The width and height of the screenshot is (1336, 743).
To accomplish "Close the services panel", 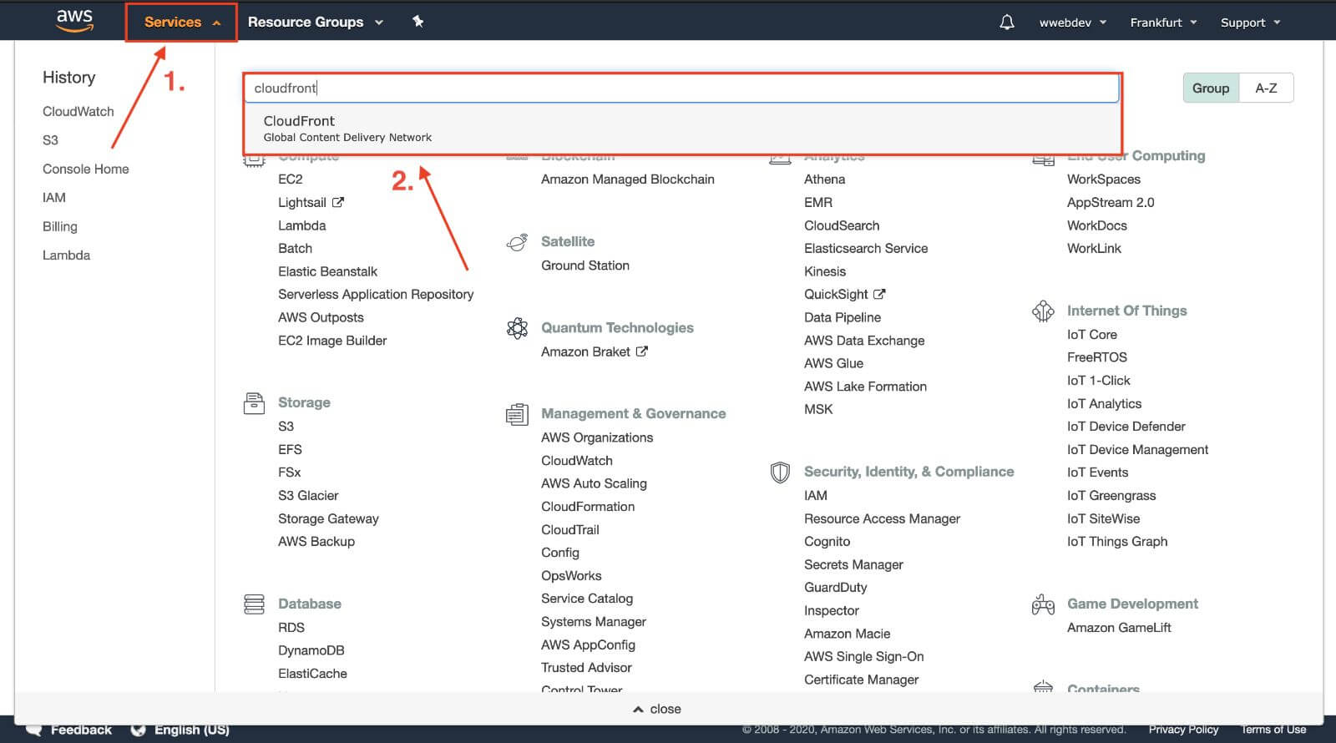I will pos(657,709).
